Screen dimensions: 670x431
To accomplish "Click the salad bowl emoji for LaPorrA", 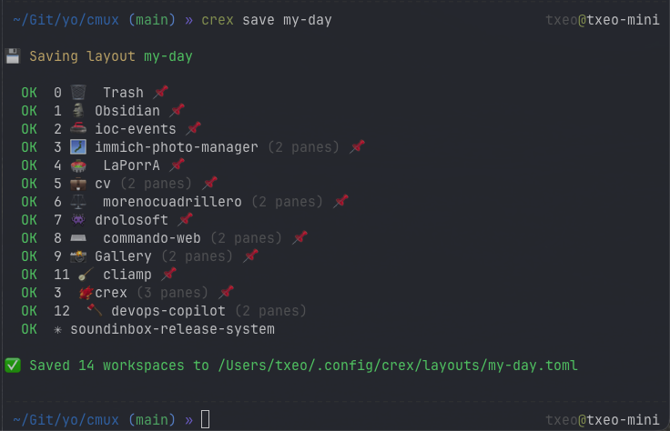I will point(78,165).
